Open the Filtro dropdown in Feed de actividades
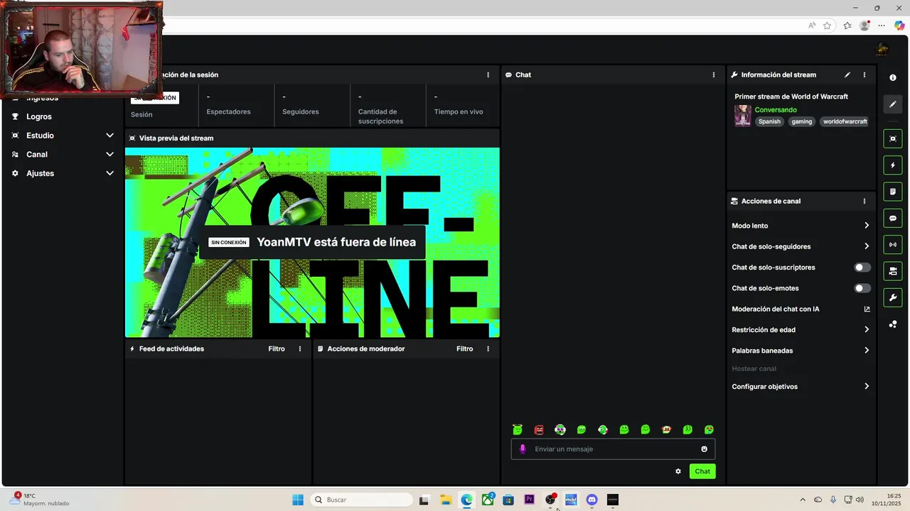This screenshot has width=910, height=511. pos(277,348)
